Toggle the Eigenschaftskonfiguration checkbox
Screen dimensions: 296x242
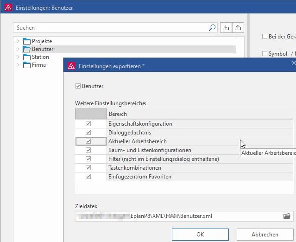coord(88,124)
